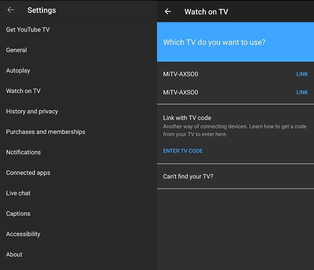Screen dimensions: 314x270
Task: Select the first MiTV-AXSO0 name
Action: coord(181,74)
